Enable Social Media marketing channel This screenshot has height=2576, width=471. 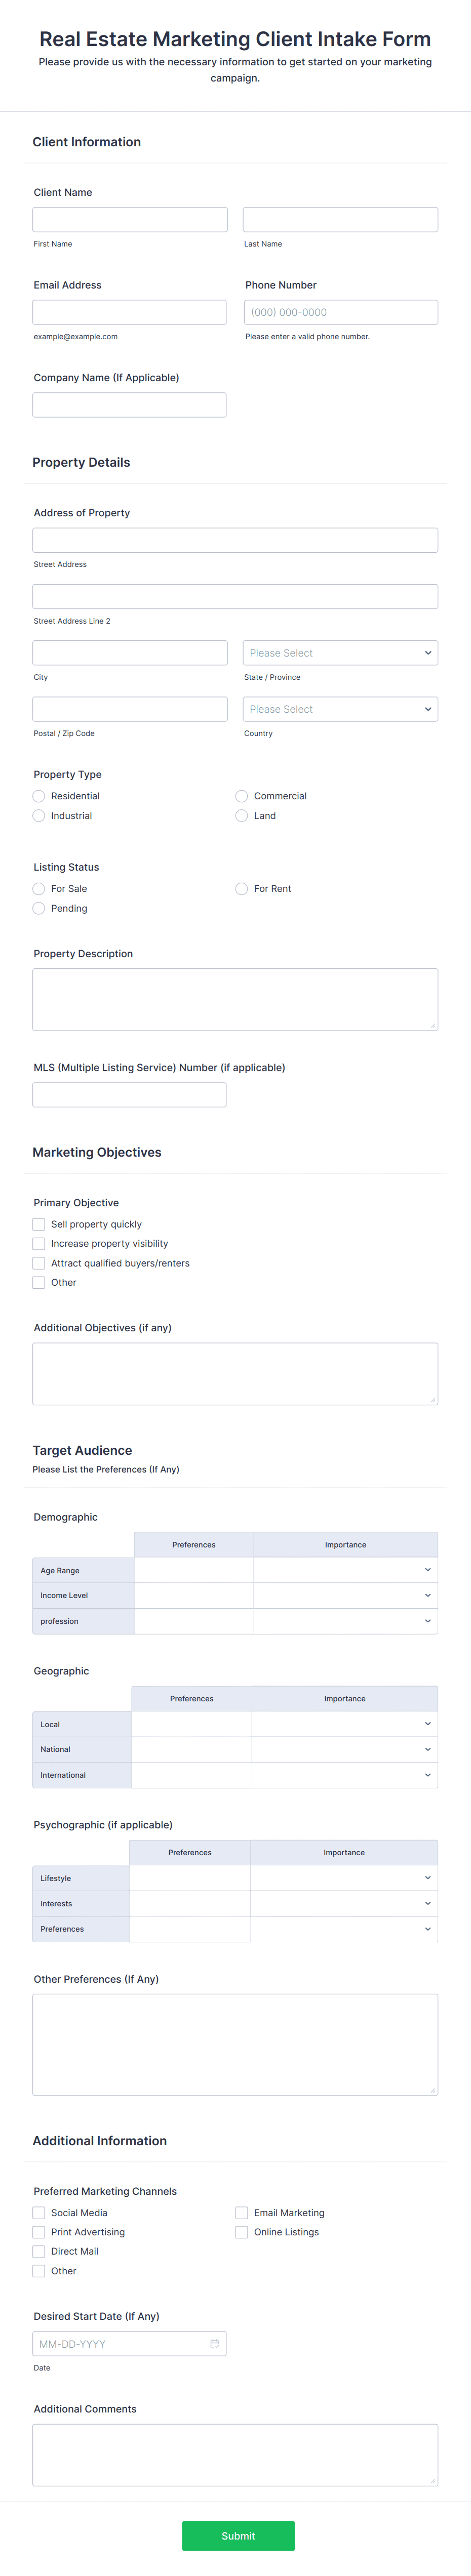click(38, 2213)
